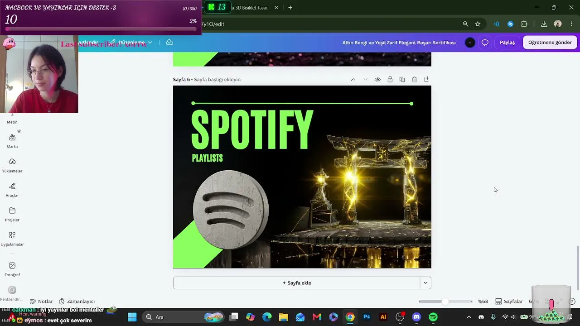
Task: Click the browser address bar URL
Action: (213, 24)
